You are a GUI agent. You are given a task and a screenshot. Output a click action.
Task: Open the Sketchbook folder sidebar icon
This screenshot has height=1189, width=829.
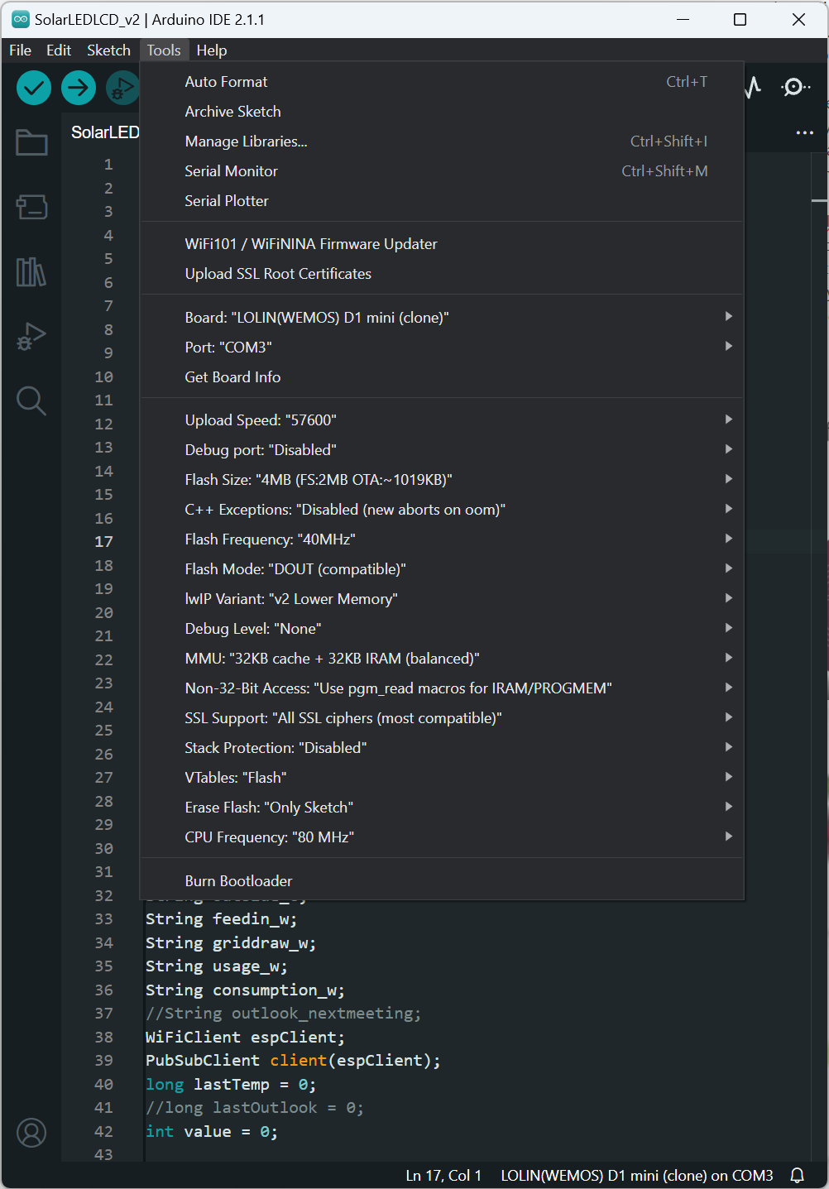point(31,142)
